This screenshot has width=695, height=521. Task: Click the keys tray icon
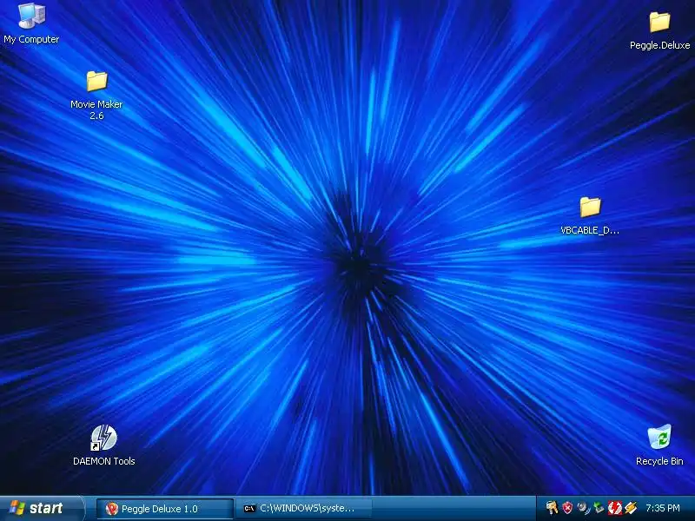[552, 508]
